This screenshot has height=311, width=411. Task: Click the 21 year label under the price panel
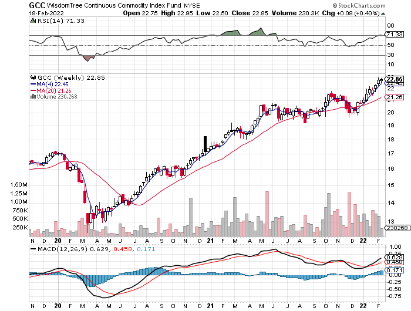(210, 241)
